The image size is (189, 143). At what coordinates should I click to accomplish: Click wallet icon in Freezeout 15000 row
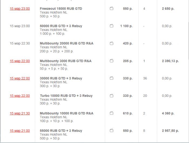(112, 9)
